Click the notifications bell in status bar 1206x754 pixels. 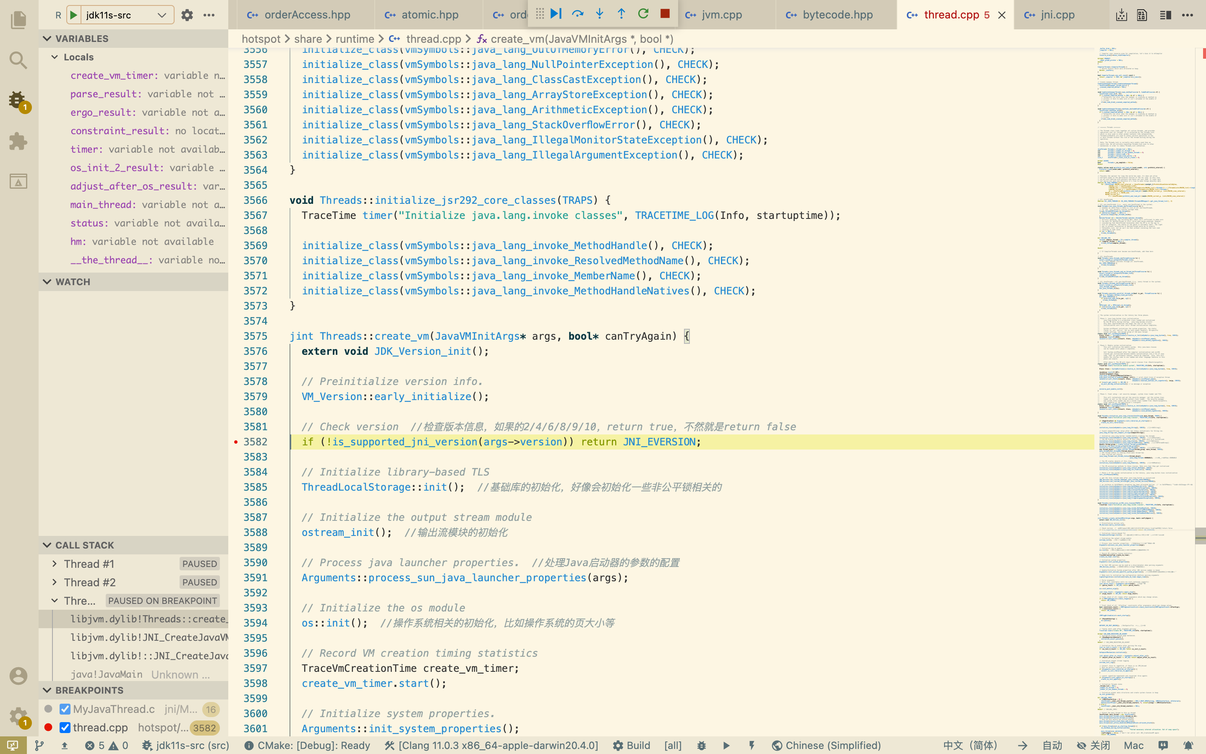point(1188,745)
